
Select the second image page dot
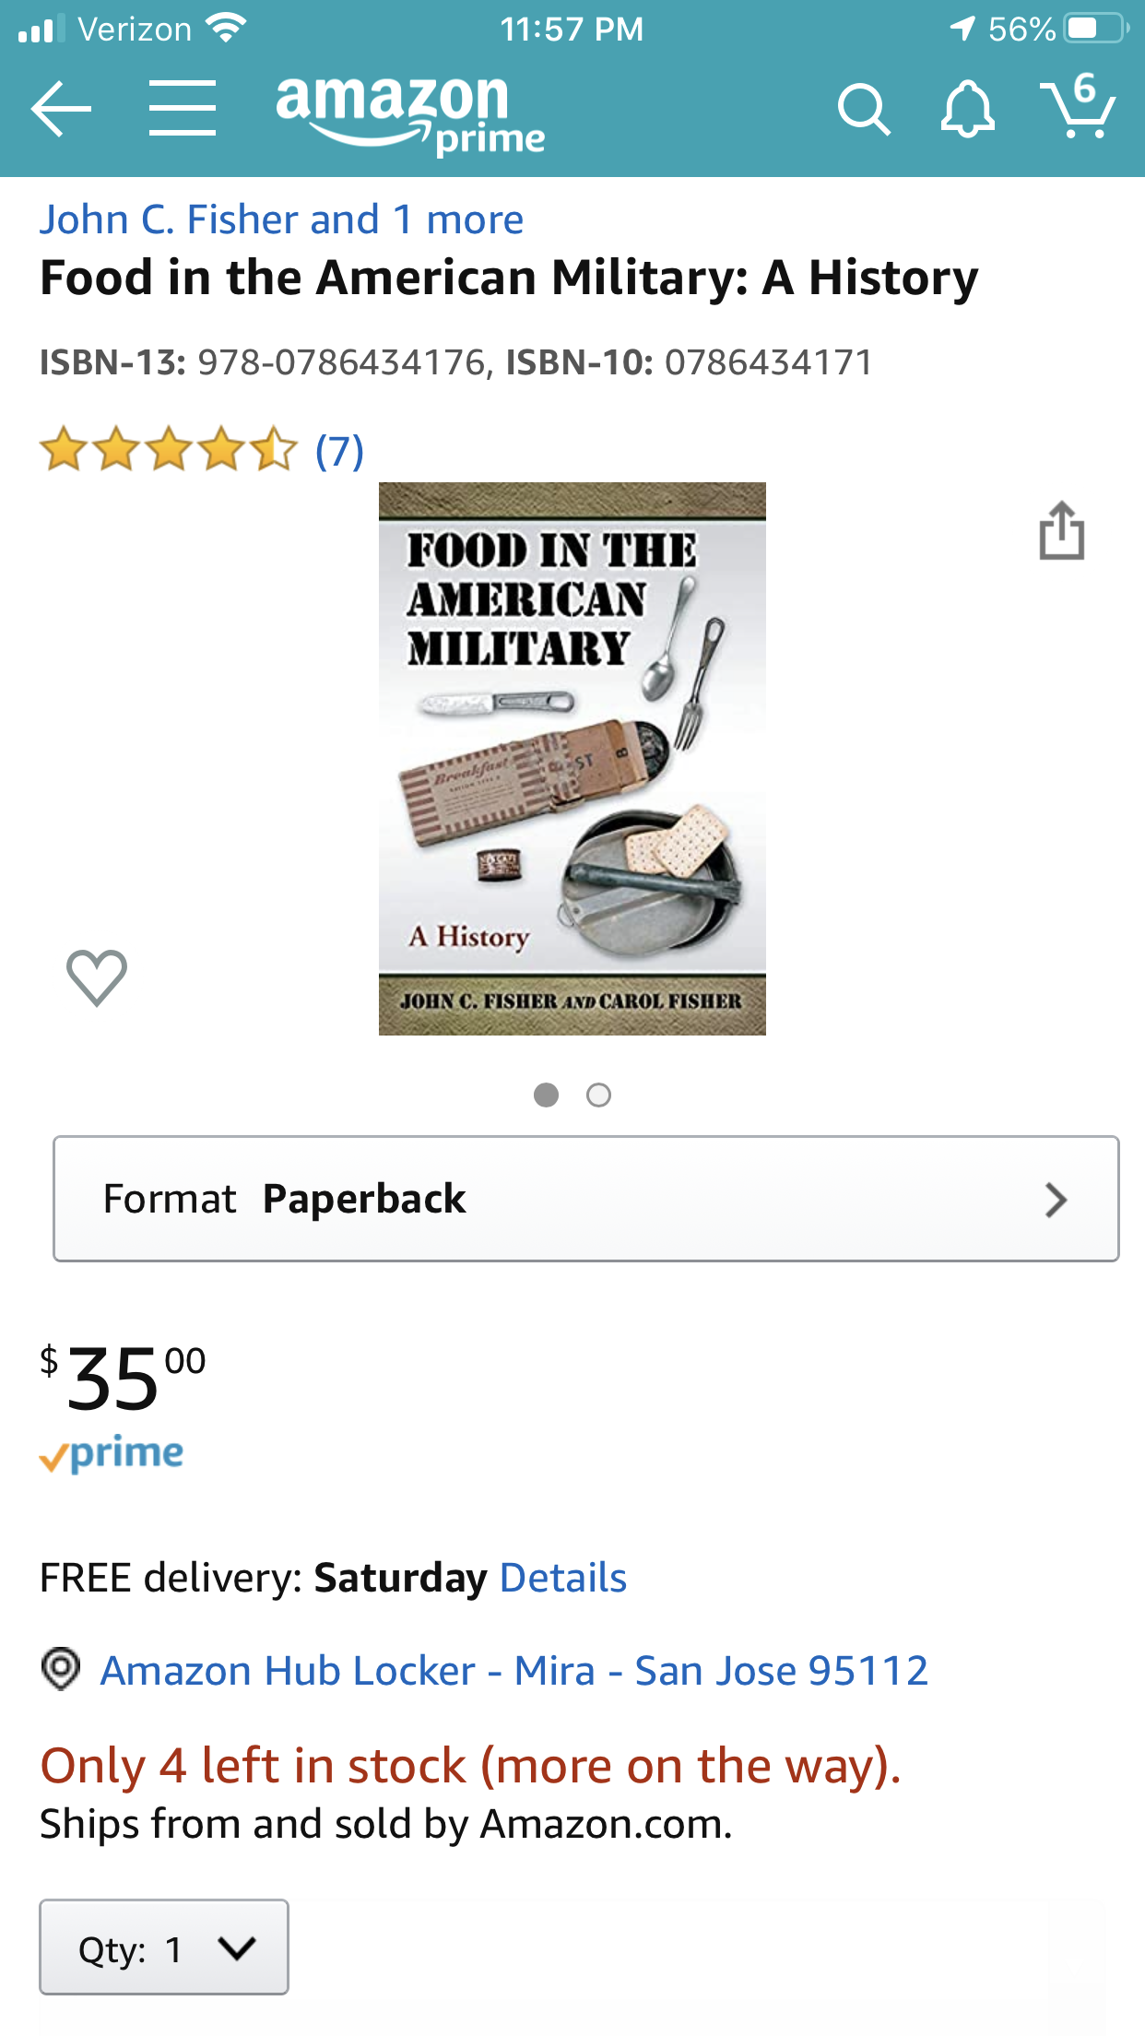(598, 1095)
